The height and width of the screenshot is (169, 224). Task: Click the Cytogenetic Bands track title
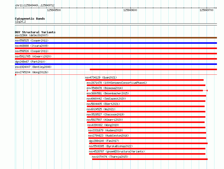tap(30, 19)
